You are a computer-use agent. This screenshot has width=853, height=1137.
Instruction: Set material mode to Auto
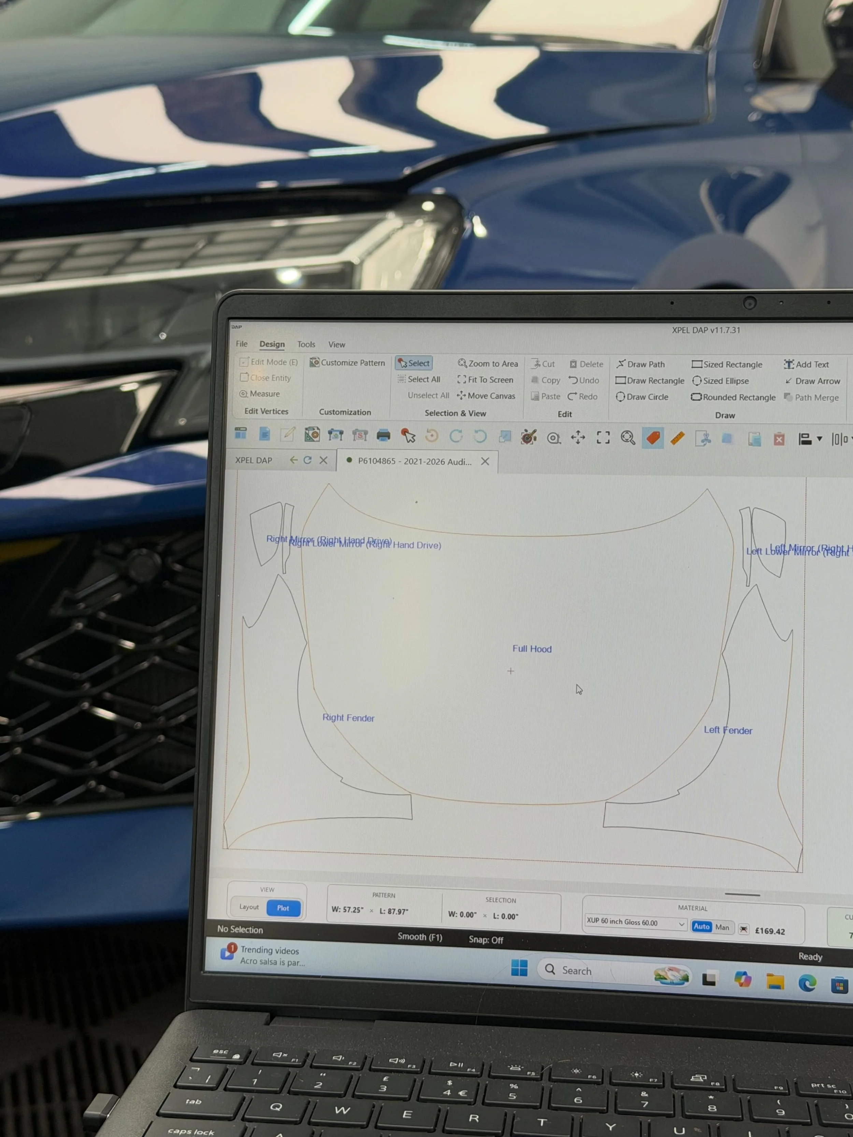[x=701, y=926]
